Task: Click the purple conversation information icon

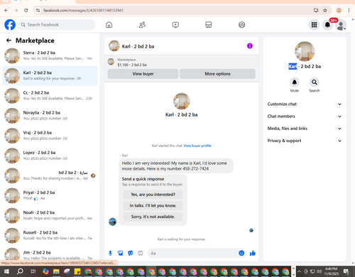Action: (250, 46)
